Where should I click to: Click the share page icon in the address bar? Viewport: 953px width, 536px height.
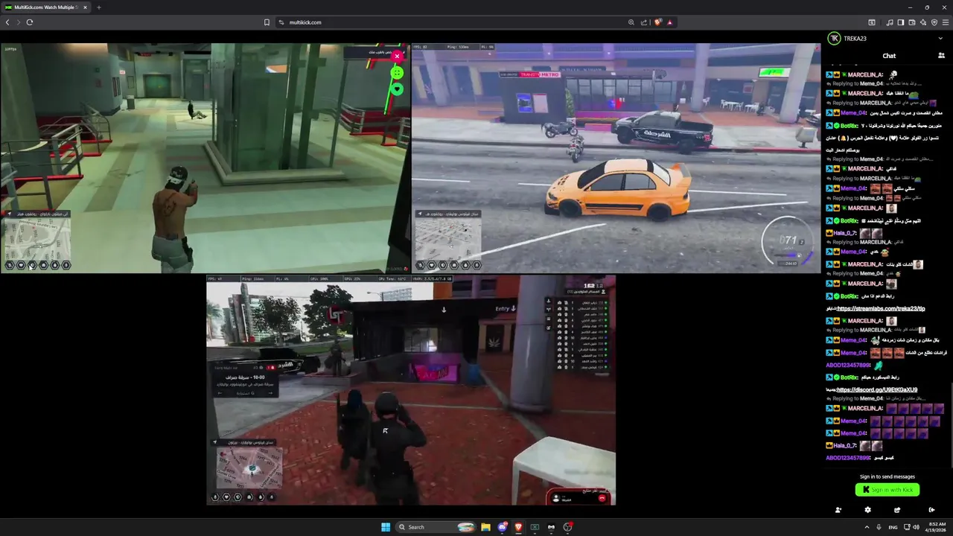644,22
